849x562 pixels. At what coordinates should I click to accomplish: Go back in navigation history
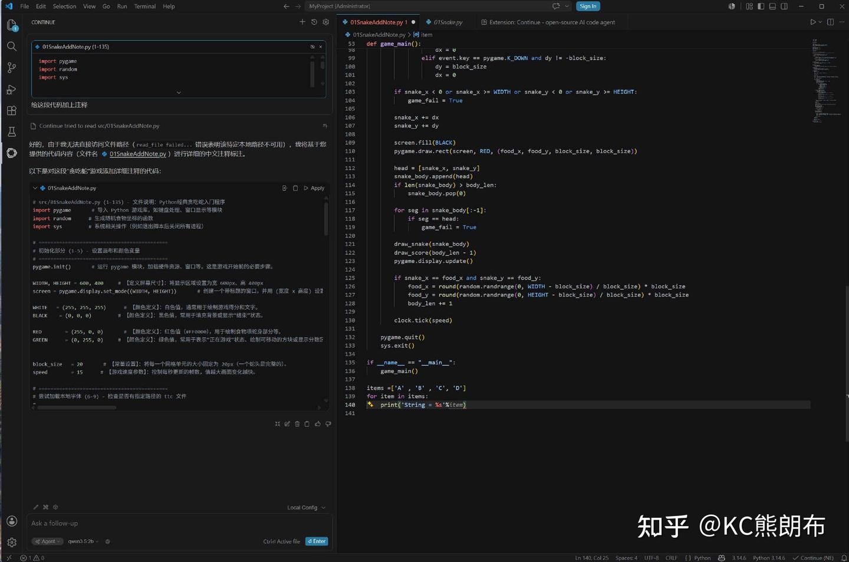click(287, 6)
